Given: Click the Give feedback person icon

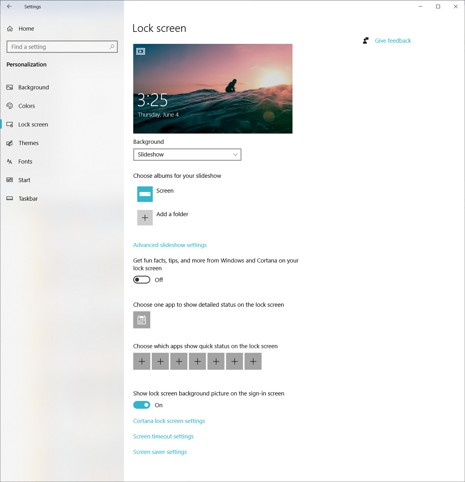Looking at the screenshot, I should click(366, 41).
